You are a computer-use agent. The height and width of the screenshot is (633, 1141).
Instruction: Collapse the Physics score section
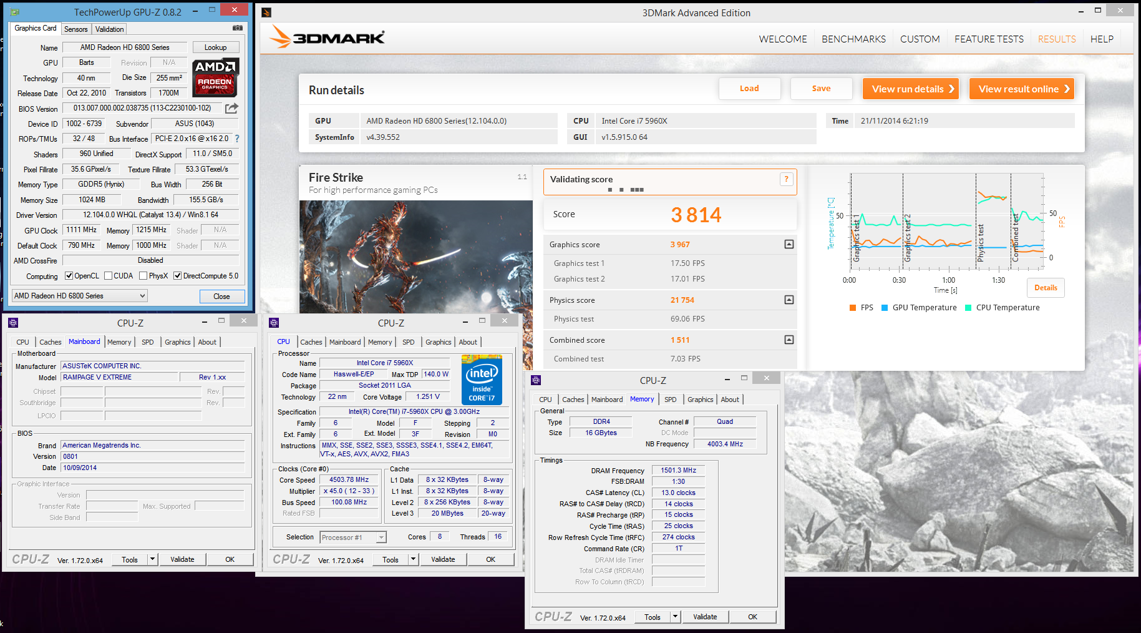[789, 300]
